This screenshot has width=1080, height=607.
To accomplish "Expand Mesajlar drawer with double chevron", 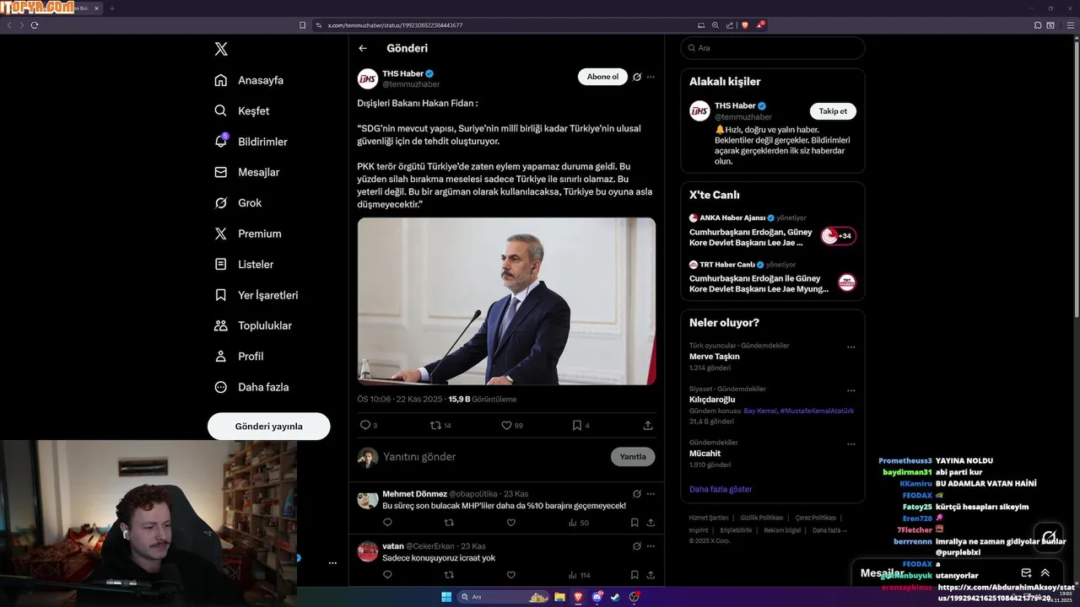I will tap(1045, 573).
